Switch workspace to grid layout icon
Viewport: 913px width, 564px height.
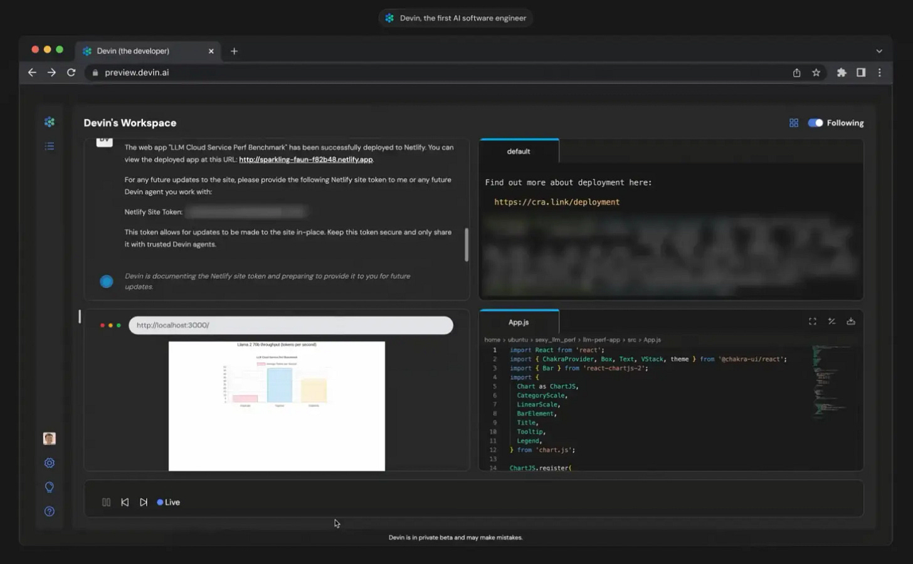(x=794, y=123)
